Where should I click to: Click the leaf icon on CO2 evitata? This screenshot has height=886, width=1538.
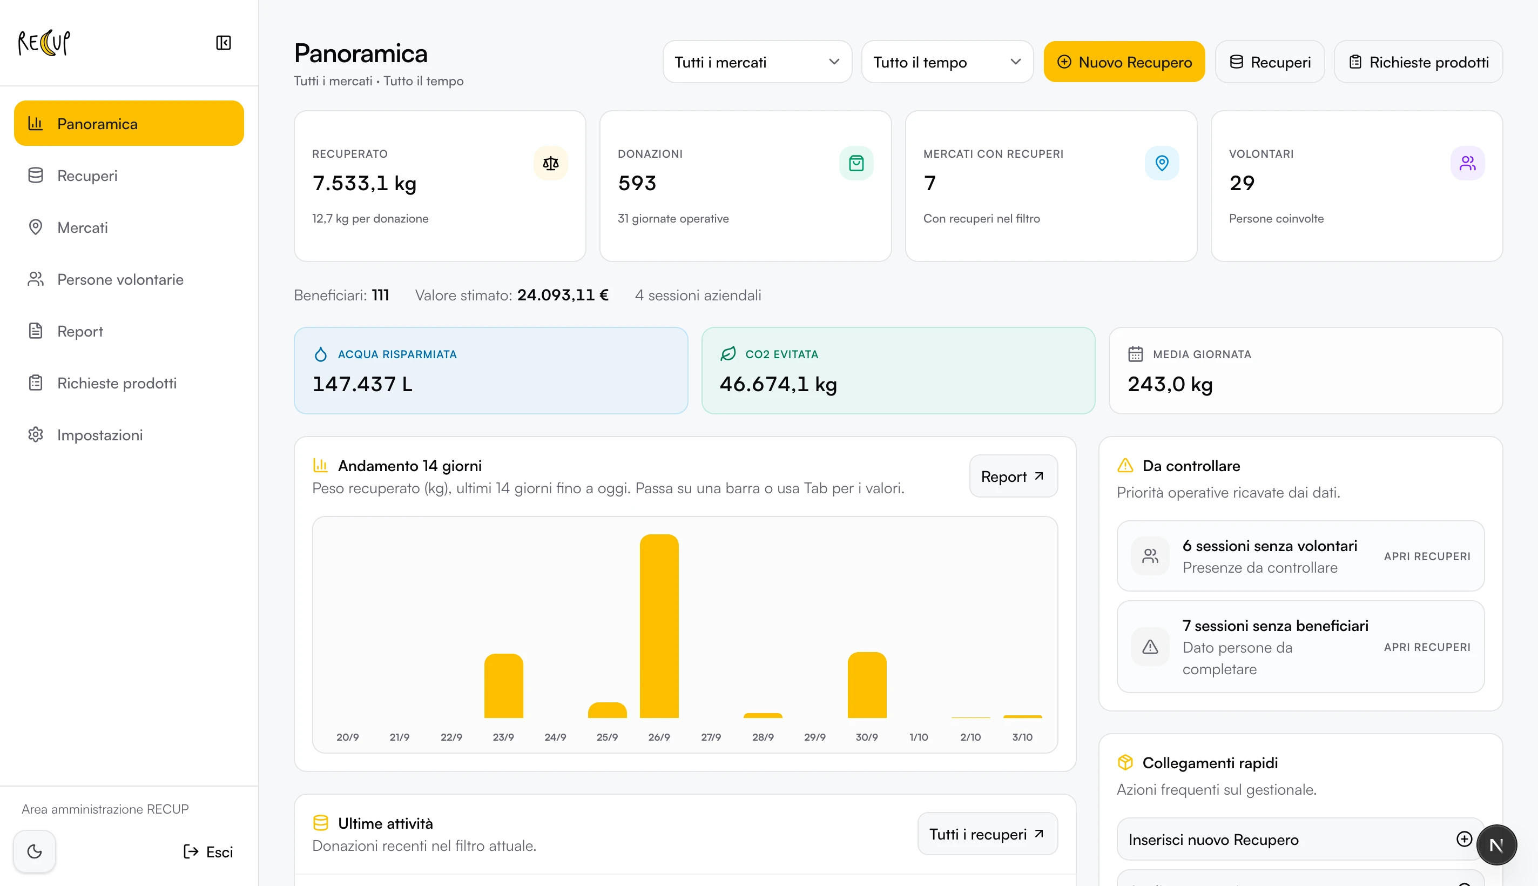coord(728,354)
